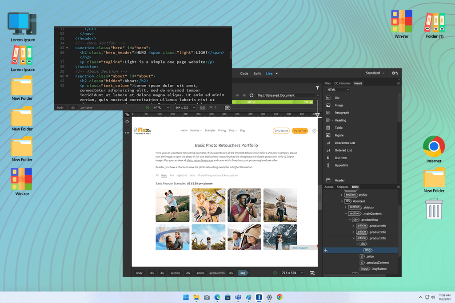This screenshot has height=303, width=455.
Task: Insert an Image element from the Insert panel
Action: coord(339,105)
